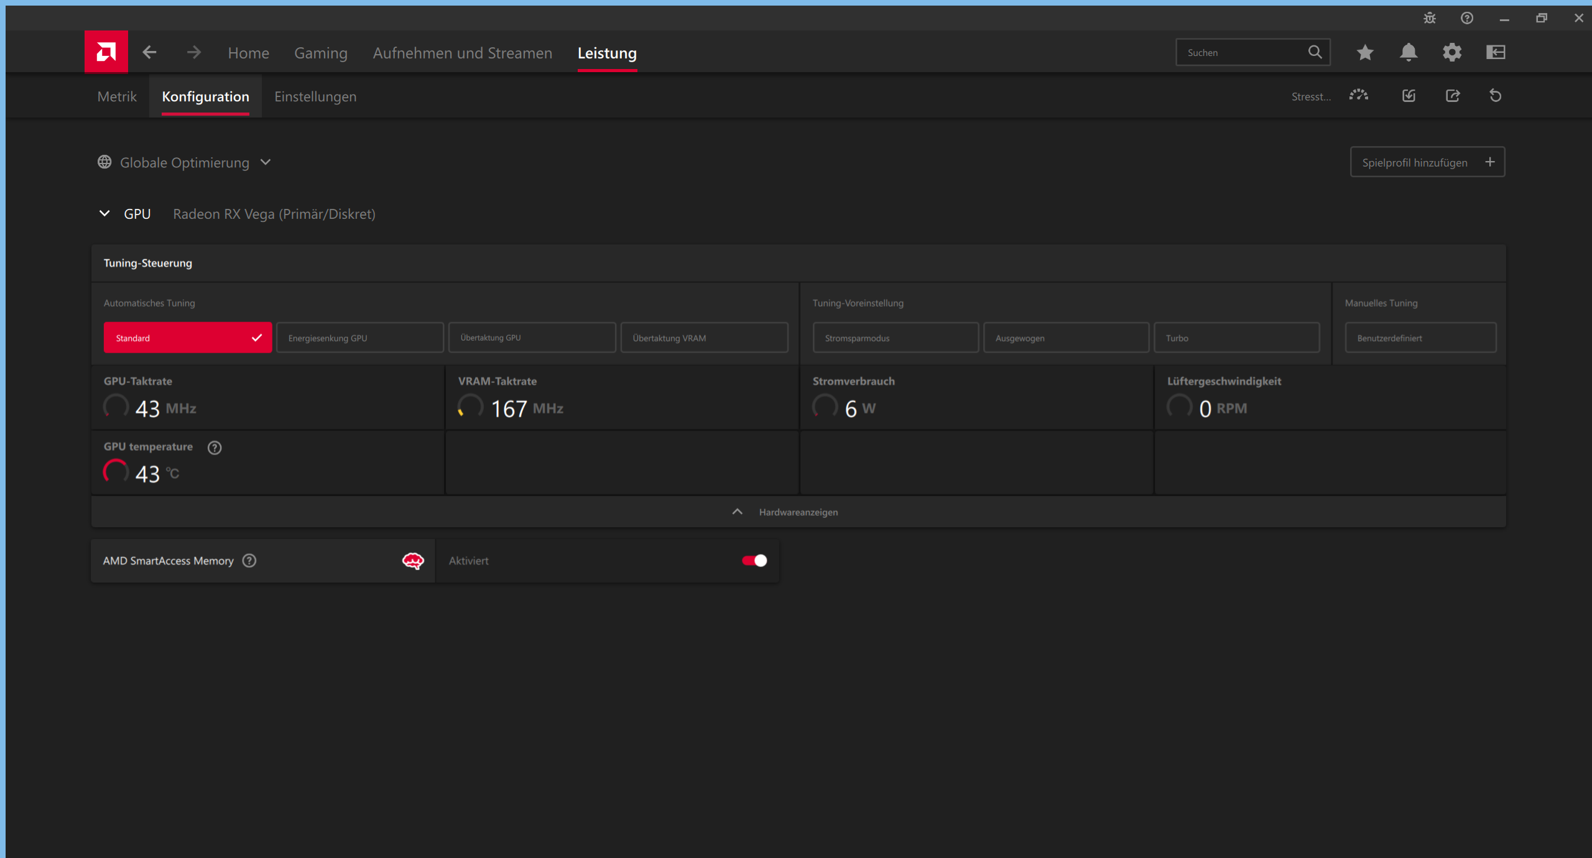Start the performance Stresstest gauge
The image size is (1592, 858).
point(1359,96)
